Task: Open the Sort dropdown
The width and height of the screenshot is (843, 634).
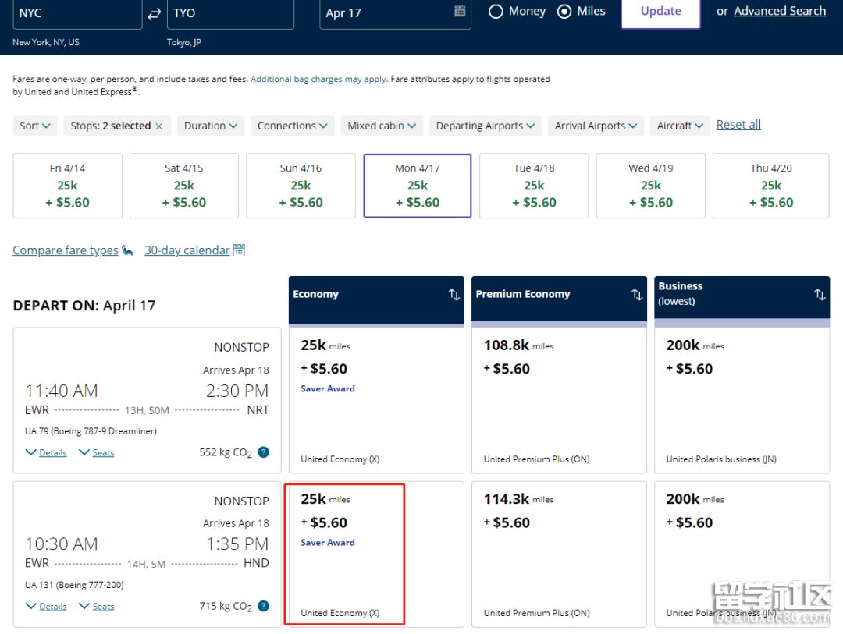Action: pos(35,126)
